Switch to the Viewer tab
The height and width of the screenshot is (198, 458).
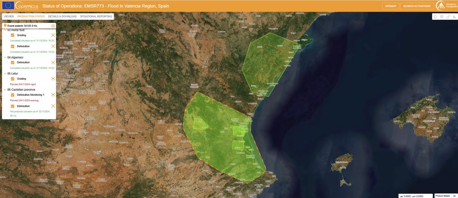[x=9, y=16]
